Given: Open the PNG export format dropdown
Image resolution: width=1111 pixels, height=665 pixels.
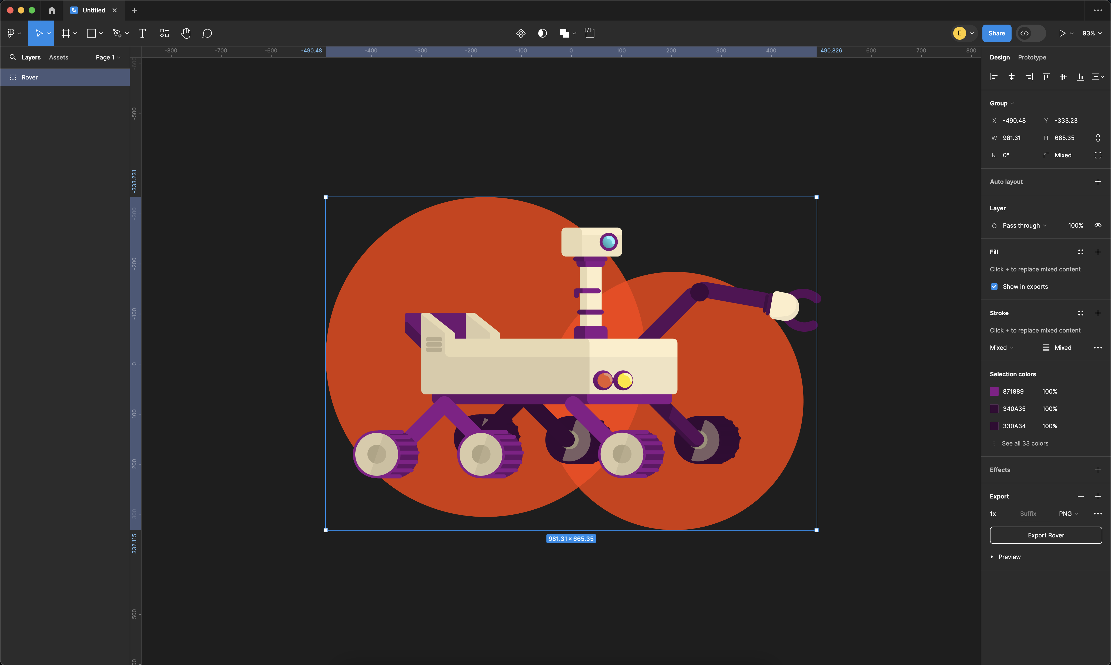Looking at the screenshot, I should click(x=1069, y=514).
